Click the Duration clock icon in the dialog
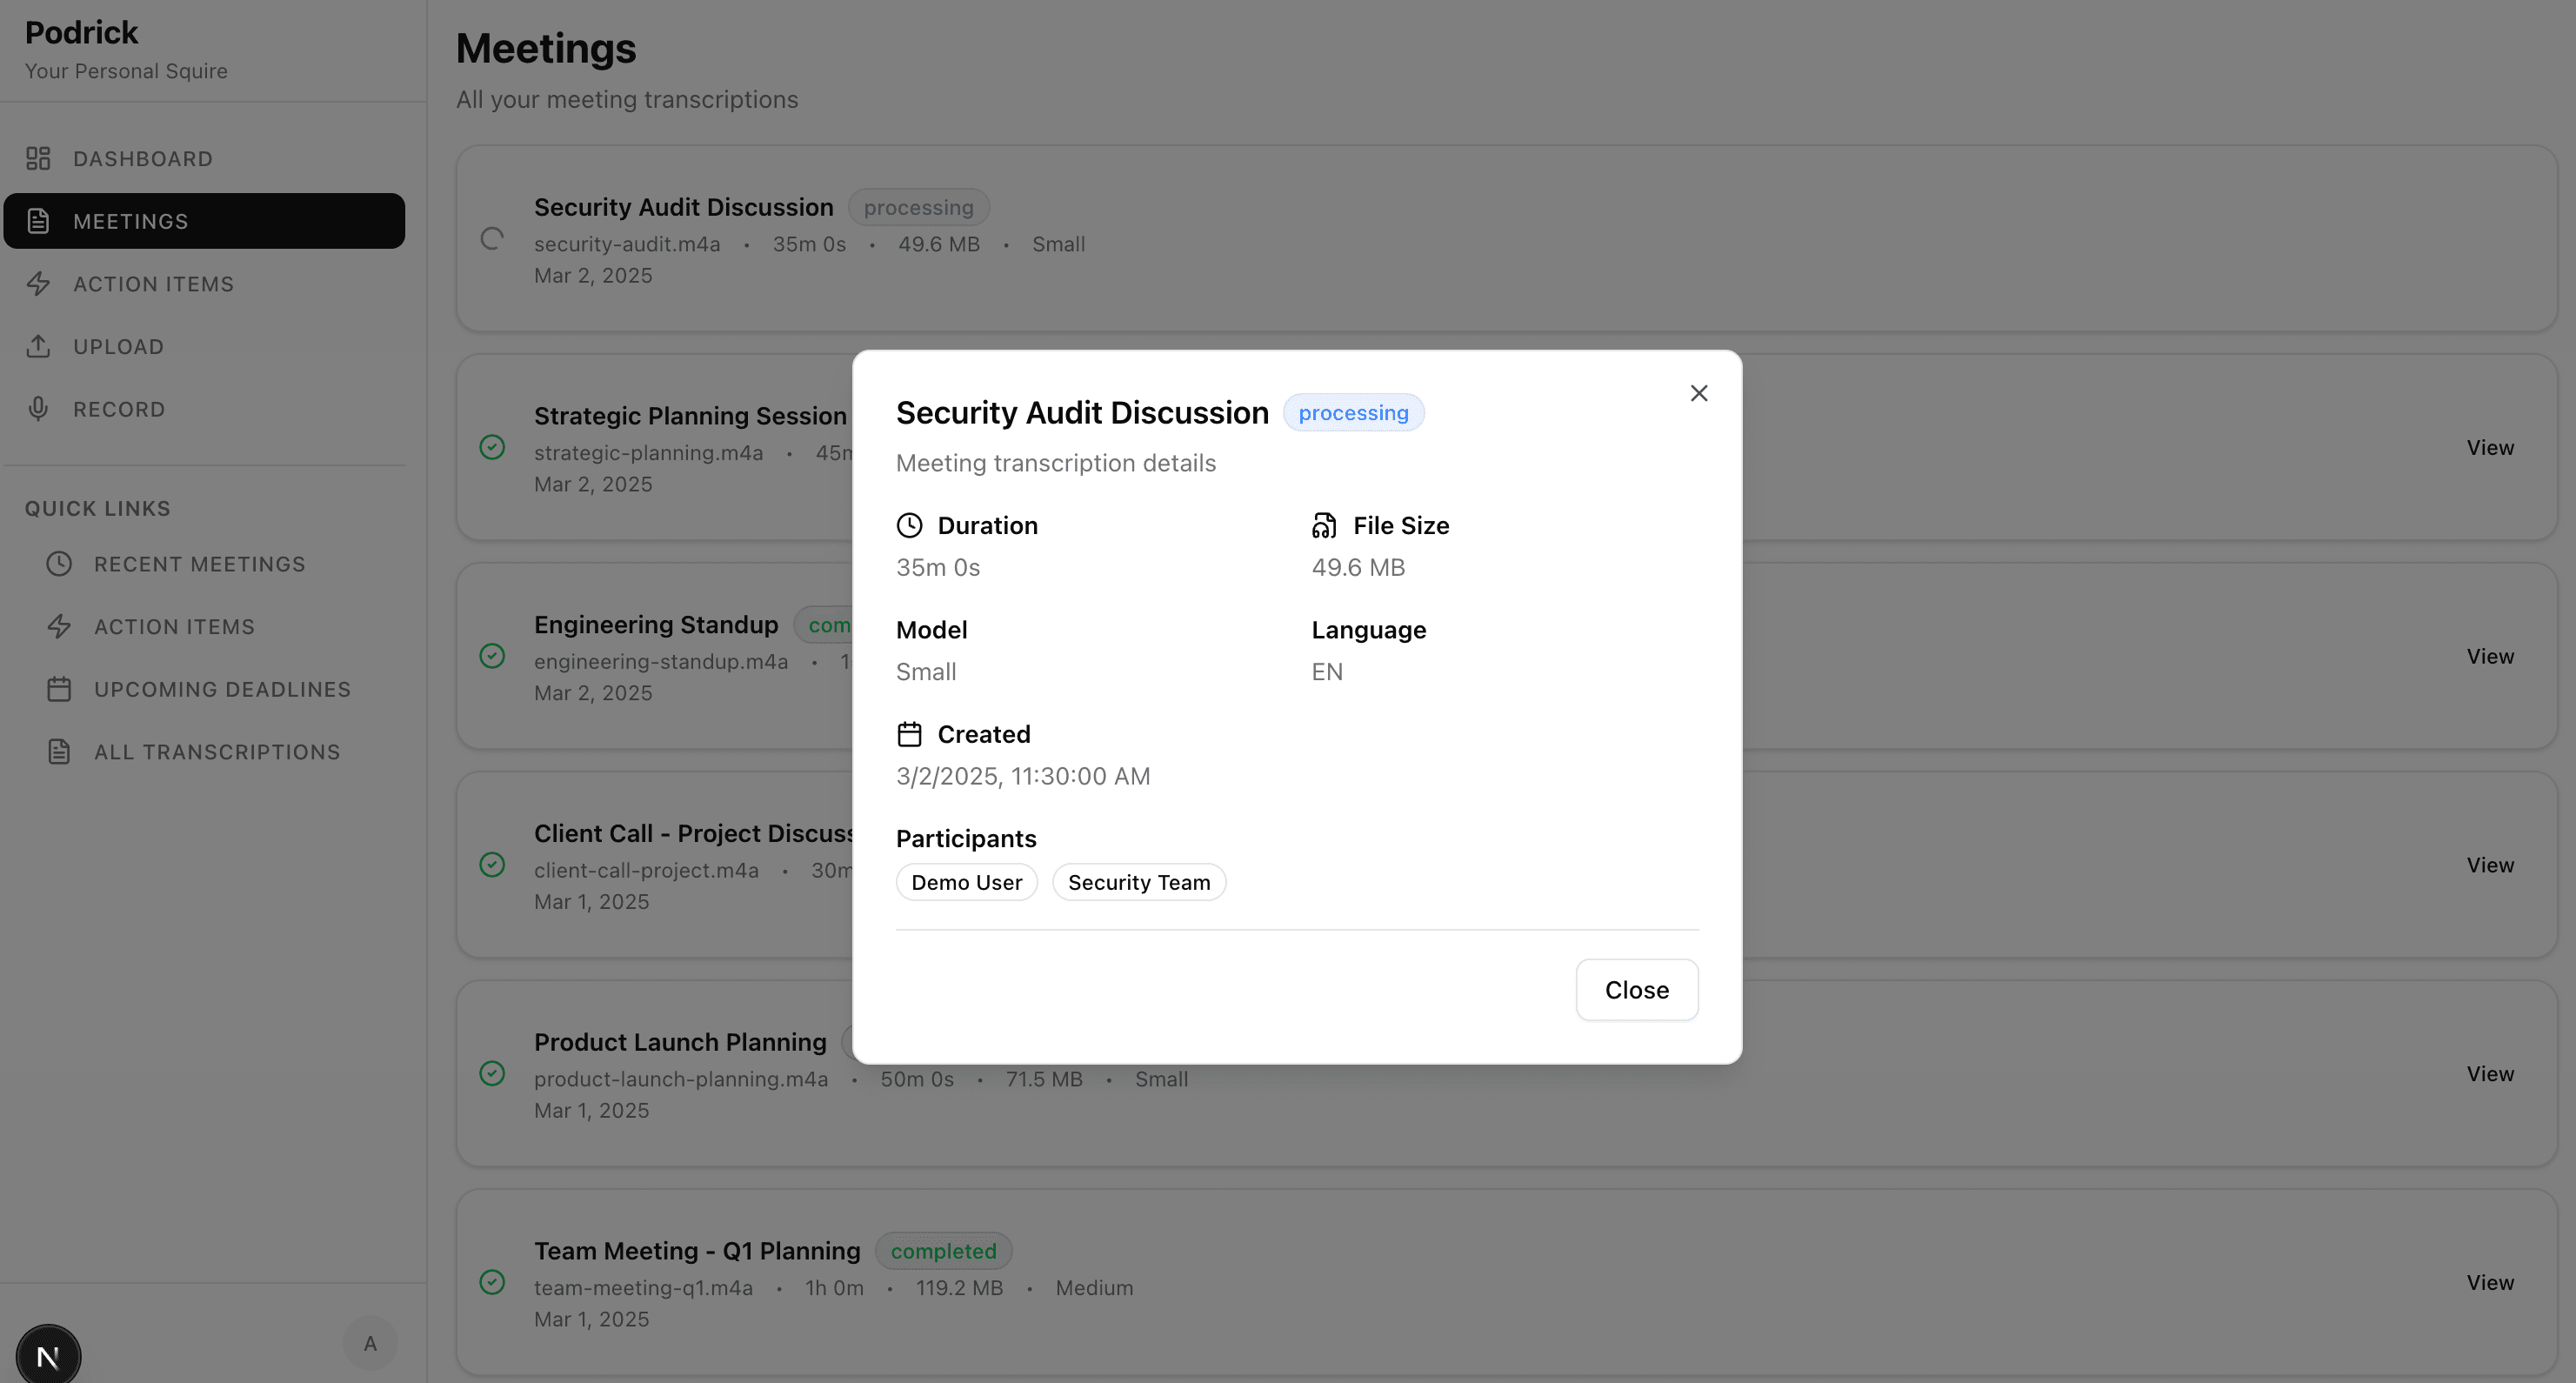This screenshot has height=1383, width=2576. (909, 525)
